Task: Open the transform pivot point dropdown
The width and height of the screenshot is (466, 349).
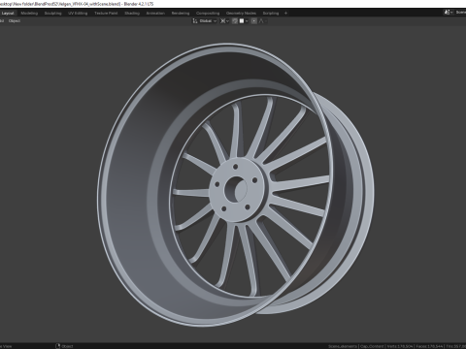Action: coord(224,21)
